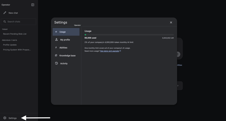The image size is (226, 121).
Task: Click the Knowledge base book icon
Action: coord(56,55)
